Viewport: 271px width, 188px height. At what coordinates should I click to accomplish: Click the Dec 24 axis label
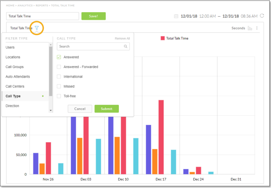(x=198, y=179)
